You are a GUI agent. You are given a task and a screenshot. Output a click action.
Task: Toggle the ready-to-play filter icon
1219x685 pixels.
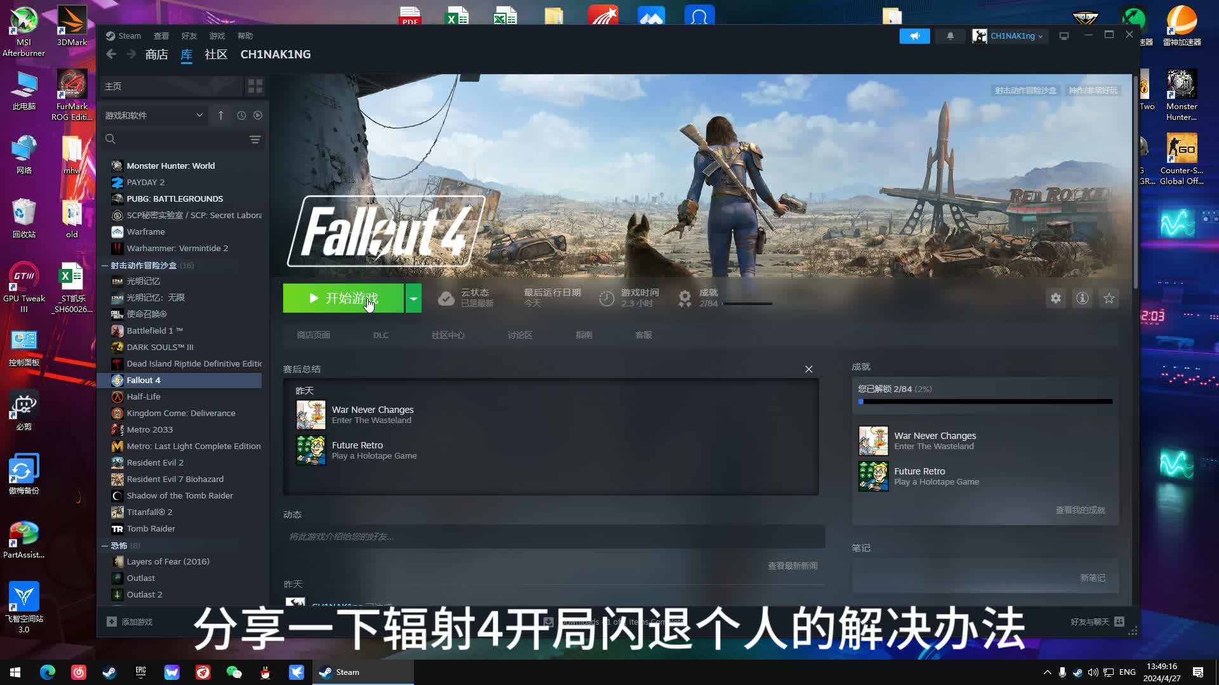coord(258,115)
